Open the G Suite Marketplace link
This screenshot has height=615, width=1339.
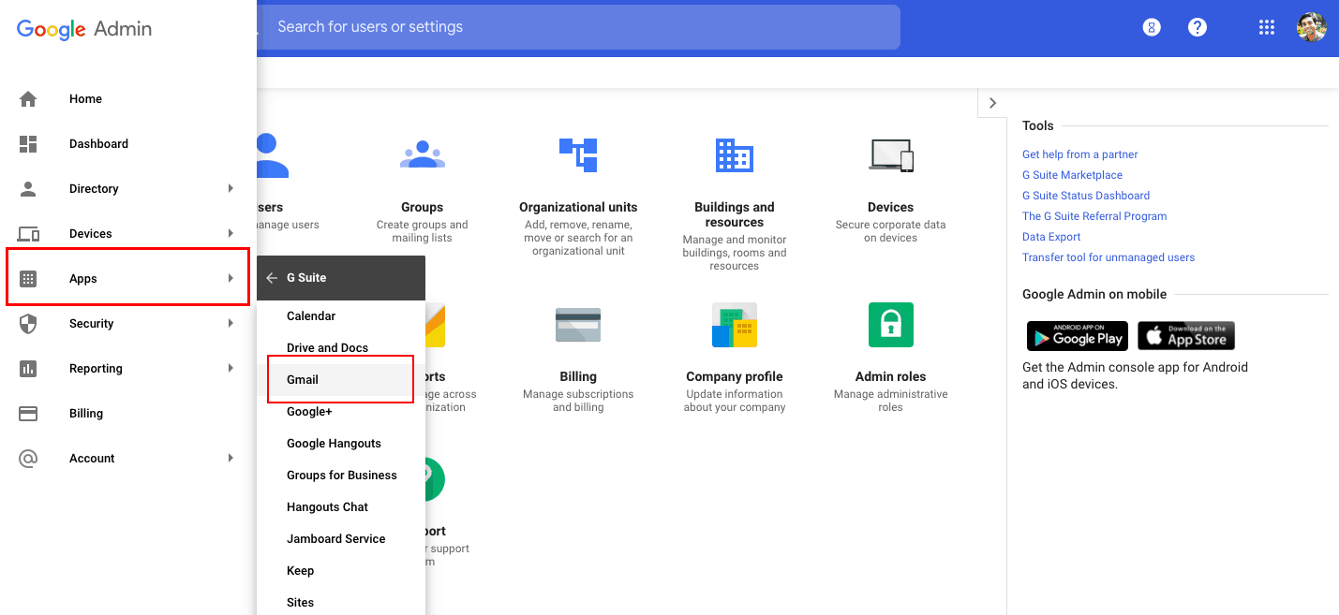click(1072, 175)
